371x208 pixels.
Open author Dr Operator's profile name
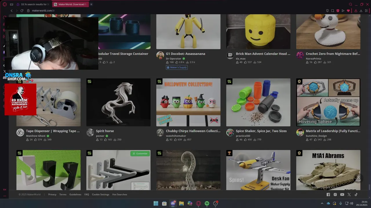pos(174,59)
